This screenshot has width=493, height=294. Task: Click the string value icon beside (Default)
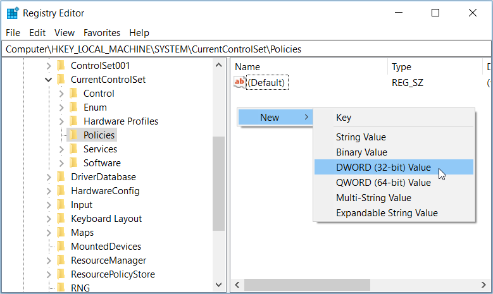pyautogui.click(x=239, y=82)
